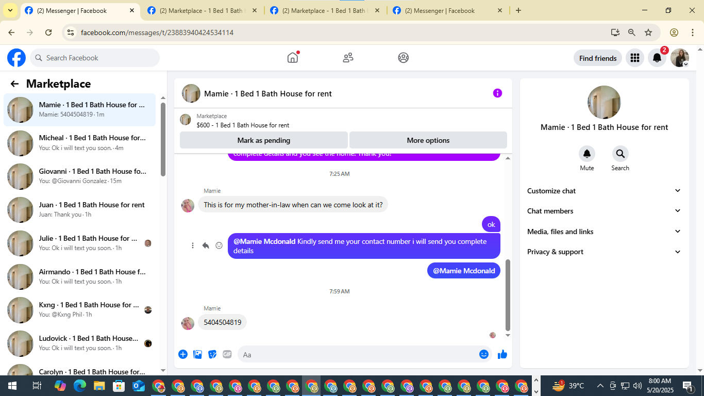Click the address bar URL
This screenshot has height=396, width=704.
157,32
